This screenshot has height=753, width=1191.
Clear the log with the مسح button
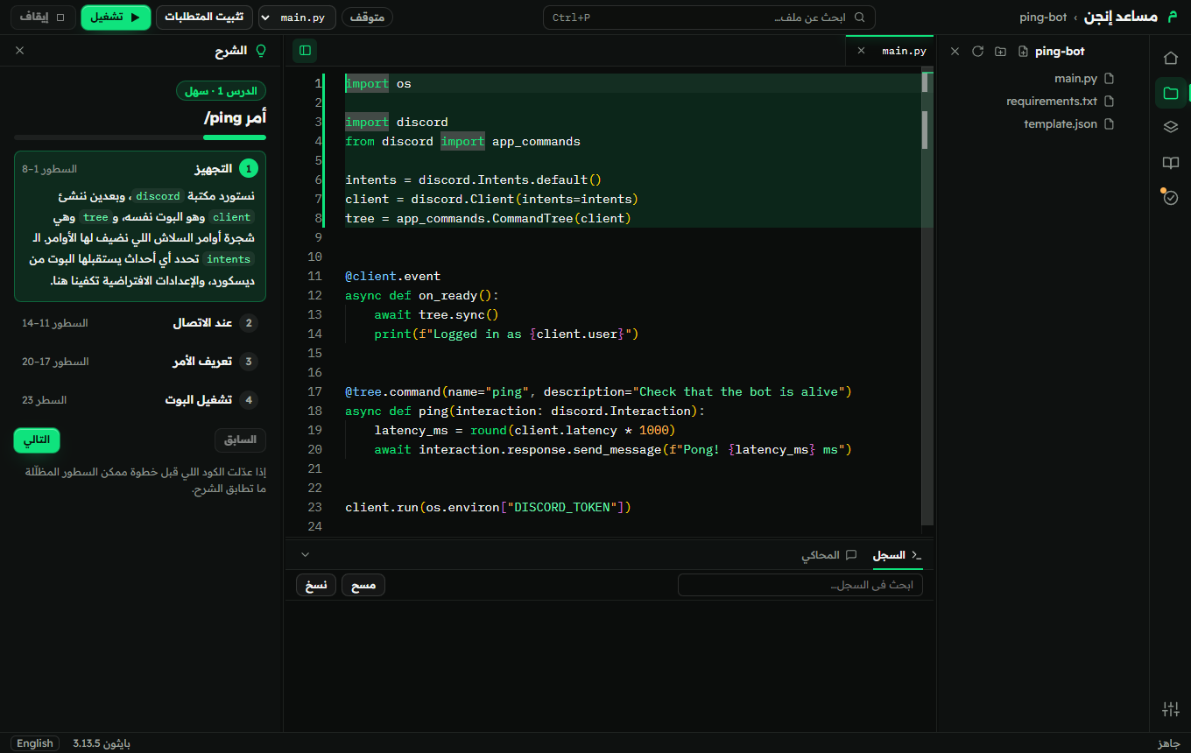(x=363, y=585)
